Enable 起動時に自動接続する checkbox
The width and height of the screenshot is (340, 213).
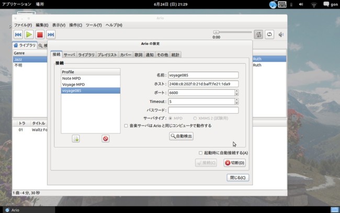[x=200, y=153]
